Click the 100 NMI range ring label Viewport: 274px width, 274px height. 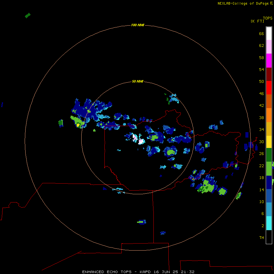click(x=138, y=25)
